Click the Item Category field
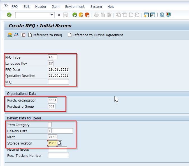Viewport: 189px width, 166px height. [50, 125]
